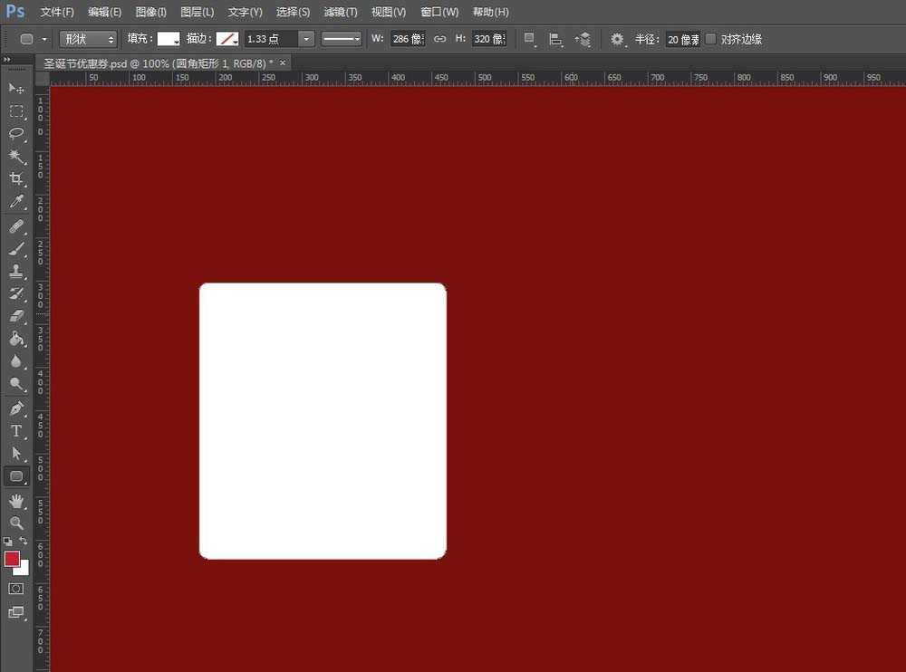This screenshot has height=672, width=906.
Task: Open the stroke width dropdown arrow
Action: click(x=306, y=39)
